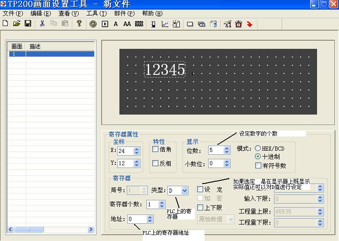
Task: Click the Cut scissors icon
Action: [42, 24]
